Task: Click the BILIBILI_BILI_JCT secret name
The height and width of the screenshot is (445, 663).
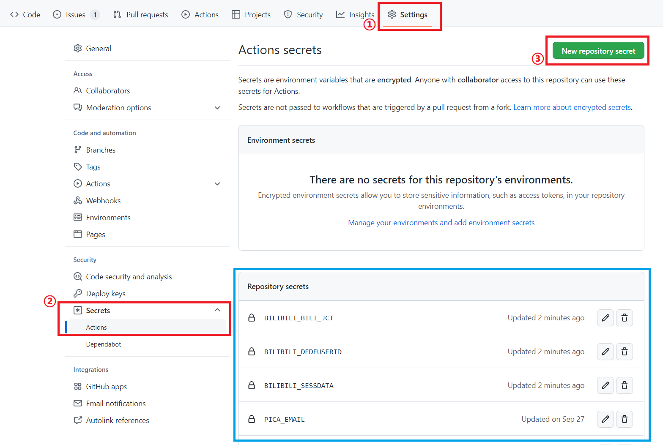Action: coord(299,318)
